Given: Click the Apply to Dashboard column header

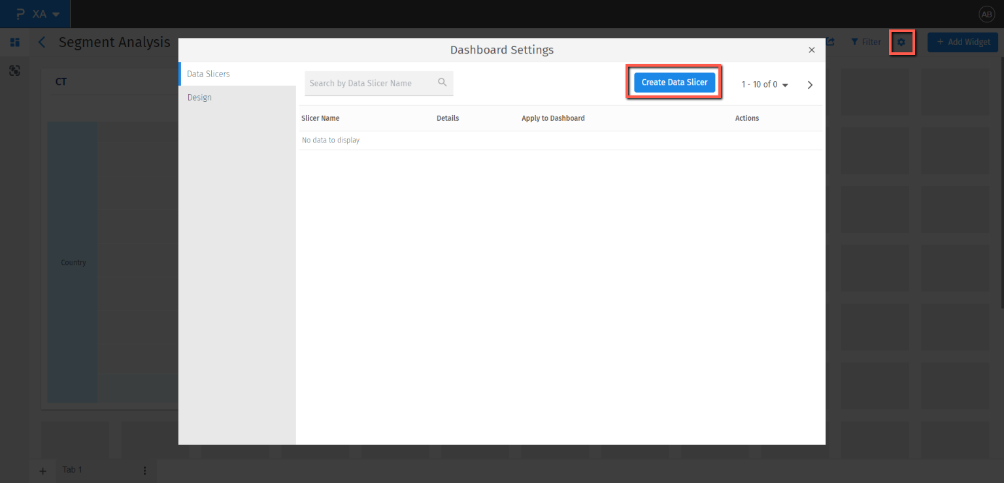Looking at the screenshot, I should click(x=553, y=118).
